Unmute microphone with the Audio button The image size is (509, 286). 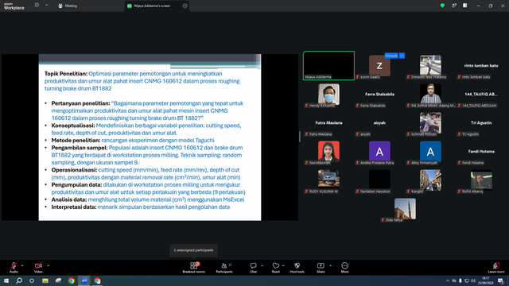pyautogui.click(x=14, y=268)
